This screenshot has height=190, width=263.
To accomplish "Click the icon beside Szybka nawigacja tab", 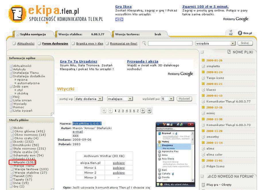I will point(17,34).
